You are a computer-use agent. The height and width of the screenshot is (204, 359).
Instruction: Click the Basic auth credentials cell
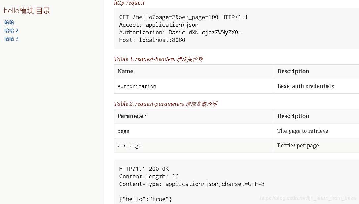pos(305,86)
